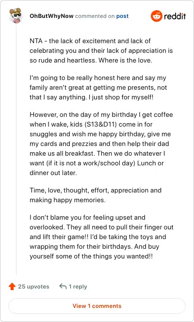Click the orange upvote arrow icon
The width and height of the screenshot is (194, 322).
point(12,286)
